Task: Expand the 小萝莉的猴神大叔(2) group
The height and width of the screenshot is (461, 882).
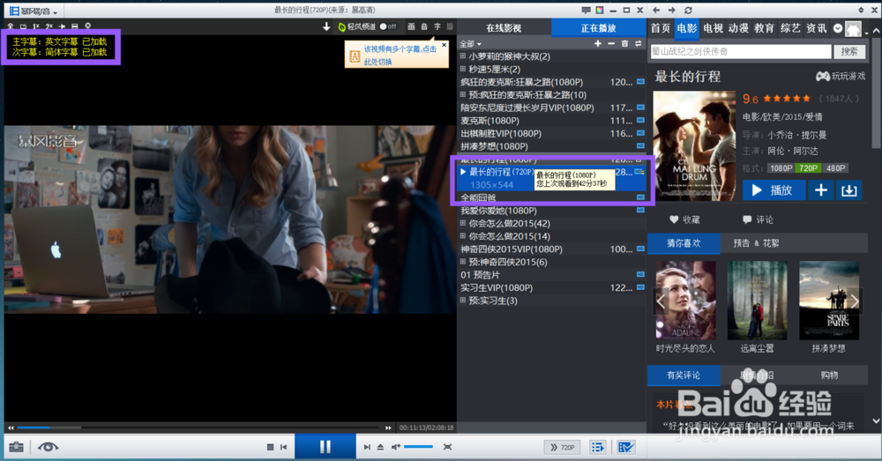Action: tap(463, 56)
